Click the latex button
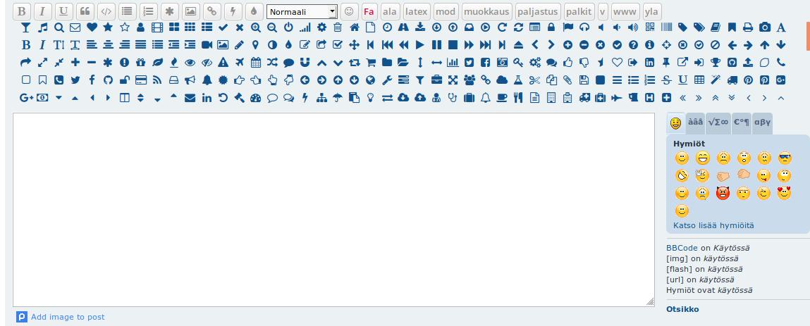Viewport: 810px width, 326px height. point(417,11)
